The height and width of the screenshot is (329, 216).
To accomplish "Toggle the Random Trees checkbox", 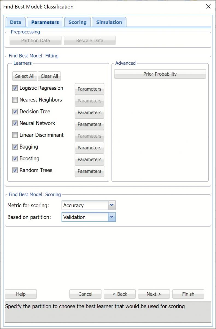I will [x=15, y=171].
